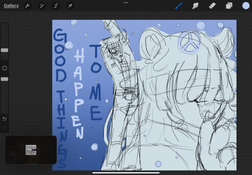Open the Adjustments magic wand menu
This screenshot has width=252, height=175.
42,6
